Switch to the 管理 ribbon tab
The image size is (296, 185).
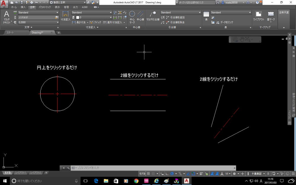click(66, 7)
